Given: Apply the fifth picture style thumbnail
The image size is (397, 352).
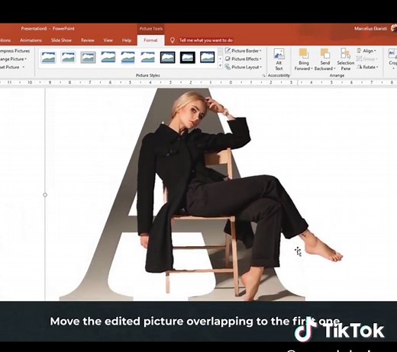Looking at the screenshot, I should tap(127, 57).
